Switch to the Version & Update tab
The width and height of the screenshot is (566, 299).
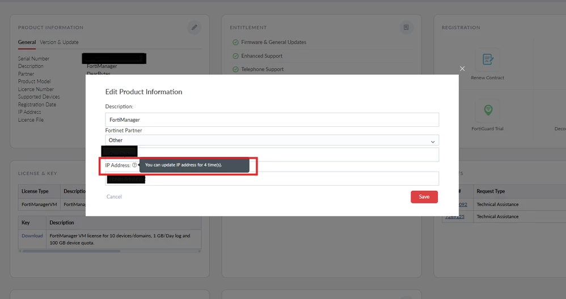59,42
